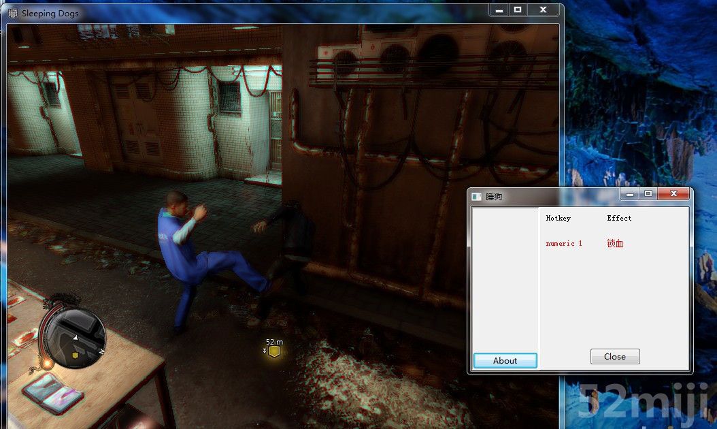Minimize the Sleeping Dogs game window
The image size is (717, 429).
[x=499, y=10]
